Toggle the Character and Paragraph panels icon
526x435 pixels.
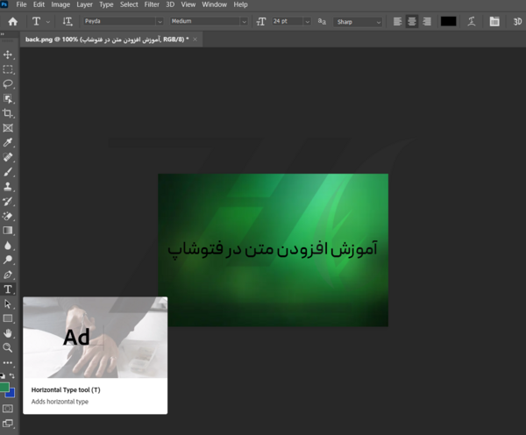494,21
